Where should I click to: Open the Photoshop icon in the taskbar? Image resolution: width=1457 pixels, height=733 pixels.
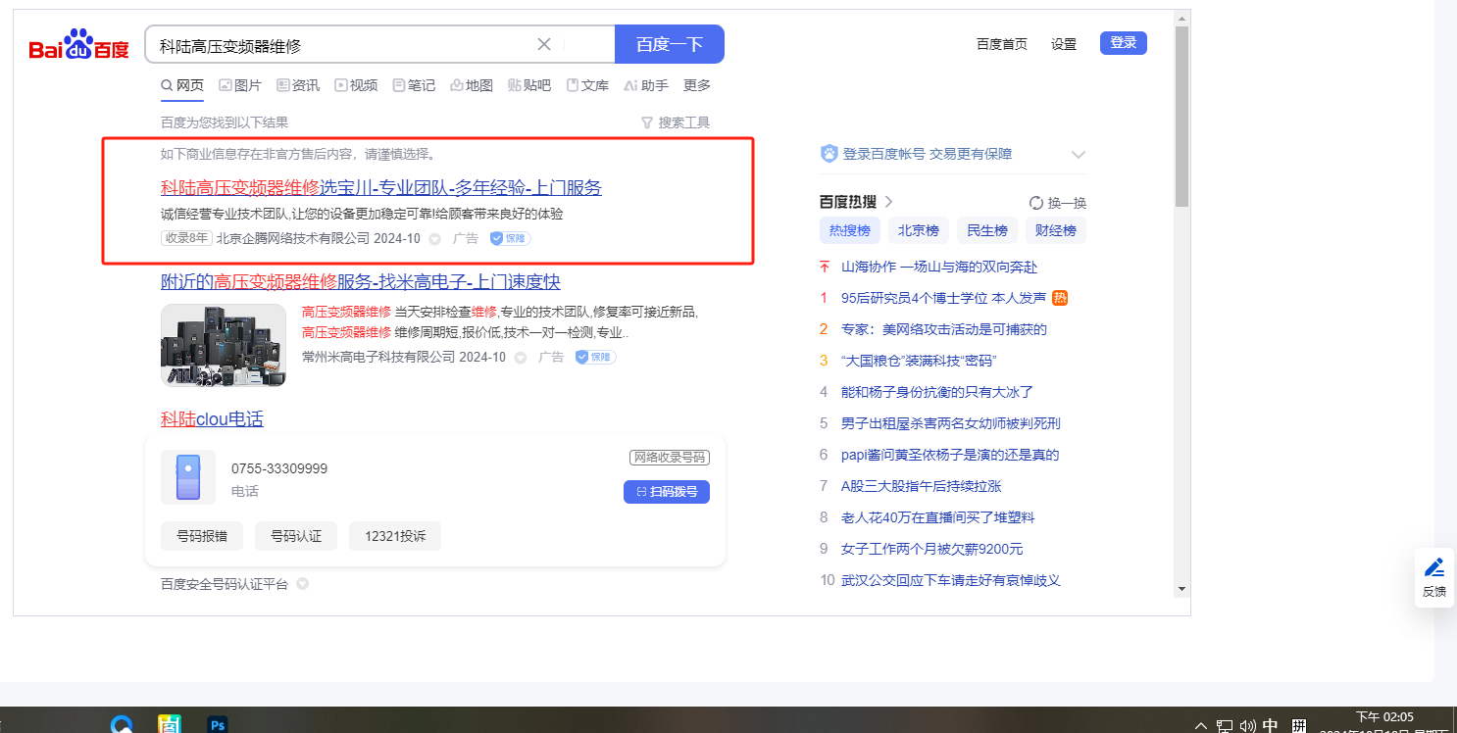point(218,724)
